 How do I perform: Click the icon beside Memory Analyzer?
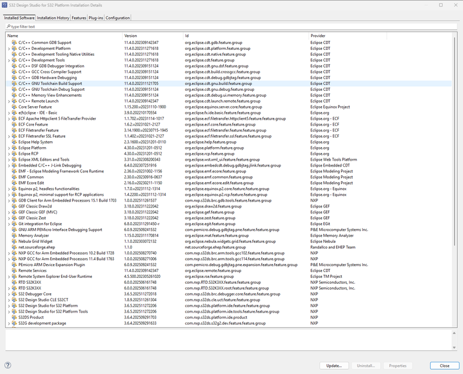click(14, 236)
